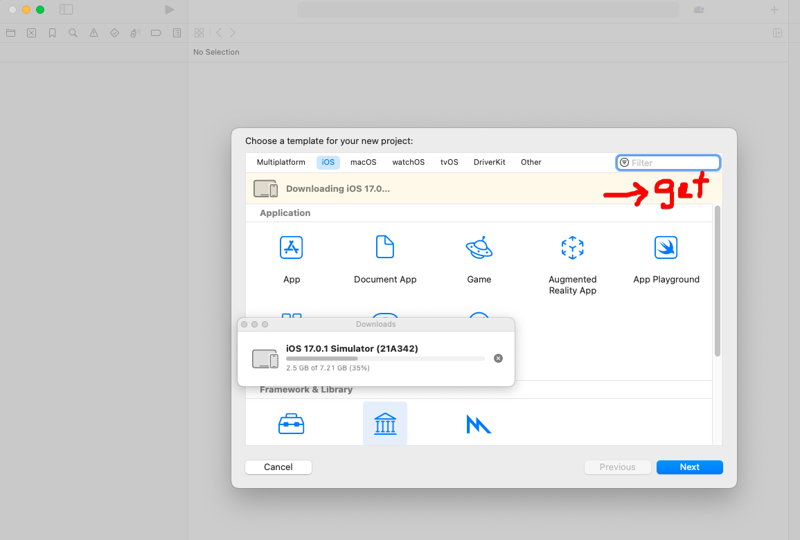
Task: Open the Source Control navigator
Action: pyautogui.click(x=32, y=33)
